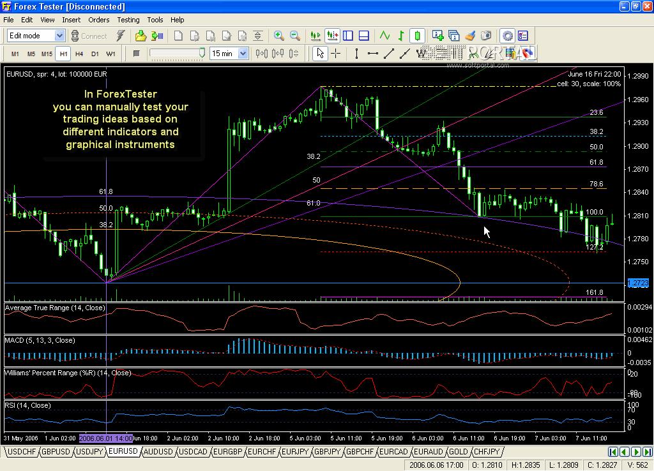Screen dimensions: 654x471
Task: Zoom in on the chart
Action: click(279, 36)
